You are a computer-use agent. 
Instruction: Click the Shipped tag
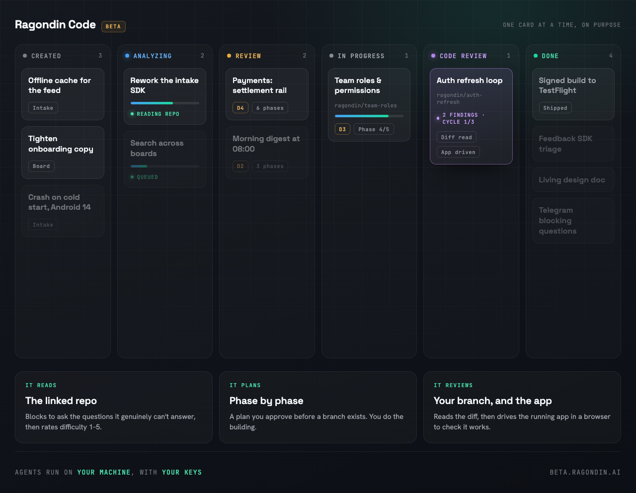555,108
